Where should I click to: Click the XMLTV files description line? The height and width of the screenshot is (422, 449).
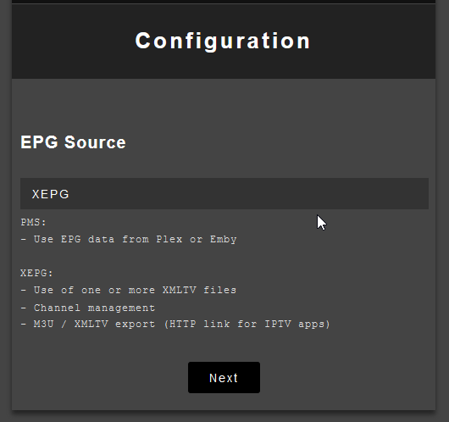128,290
